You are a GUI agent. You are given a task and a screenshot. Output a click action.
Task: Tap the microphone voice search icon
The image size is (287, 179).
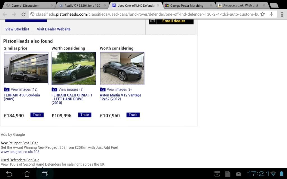click(271, 14)
